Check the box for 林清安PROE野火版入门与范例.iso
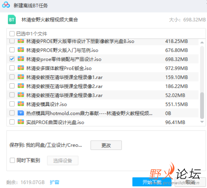Screen dimensions: 207x188 click(x=12, y=50)
